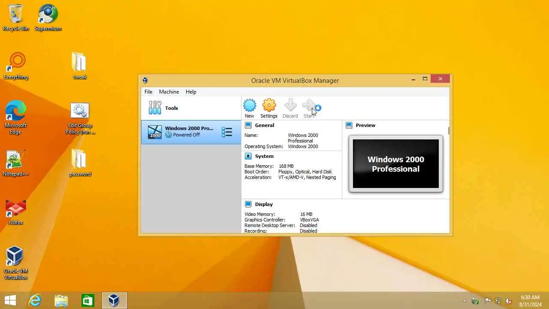
Task: Click the Recording Disabled value
Action: [x=308, y=231]
